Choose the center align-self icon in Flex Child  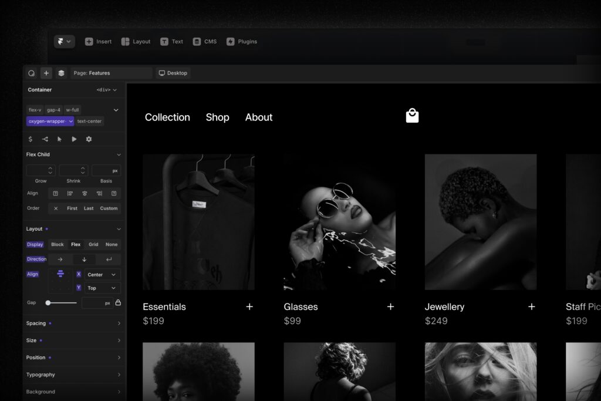coord(85,193)
